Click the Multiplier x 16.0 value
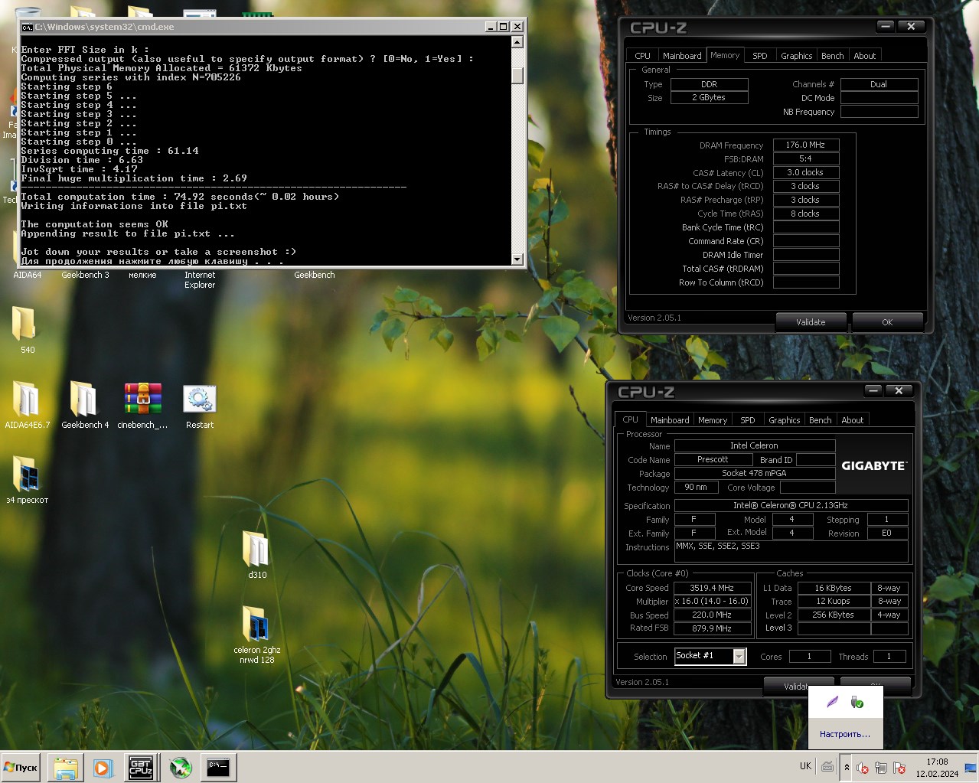The width and height of the screenshot is (979, 783). click(x=712, y=601)
